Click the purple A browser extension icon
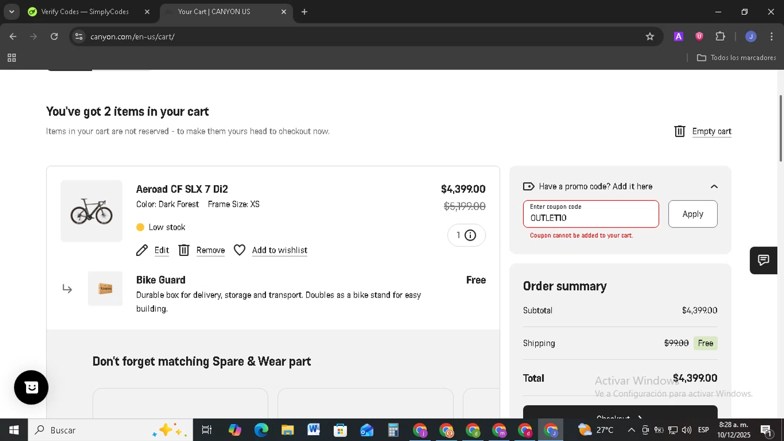Viewport: 784px width, 441px height. 678,37
